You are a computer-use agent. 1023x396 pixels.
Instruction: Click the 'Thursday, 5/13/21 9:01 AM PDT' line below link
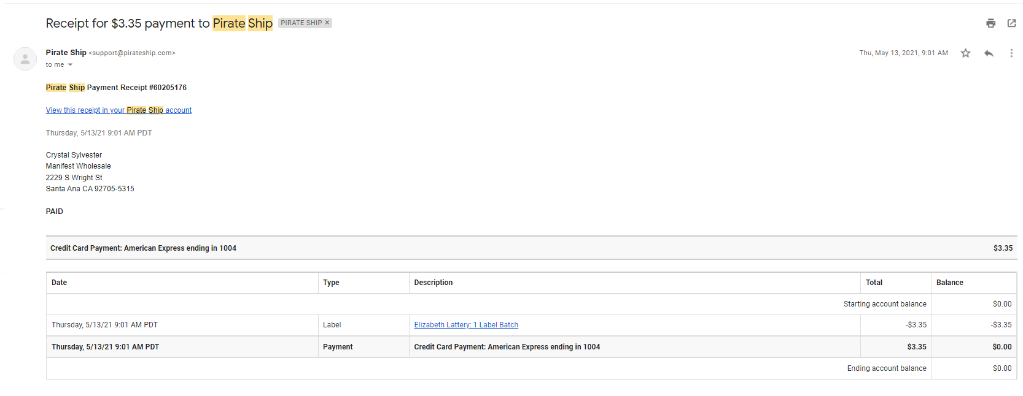(99, 133)
